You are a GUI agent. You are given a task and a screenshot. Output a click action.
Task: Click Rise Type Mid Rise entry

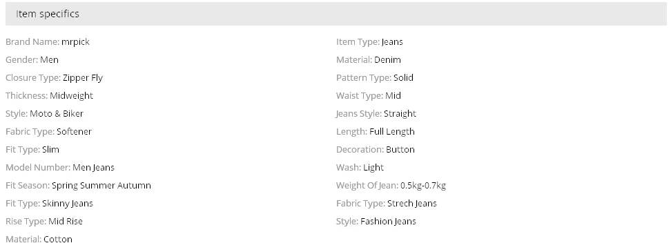(x=44, y=222)
